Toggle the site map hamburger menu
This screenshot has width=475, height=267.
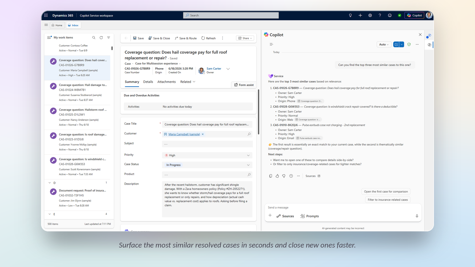click(46, 25)
